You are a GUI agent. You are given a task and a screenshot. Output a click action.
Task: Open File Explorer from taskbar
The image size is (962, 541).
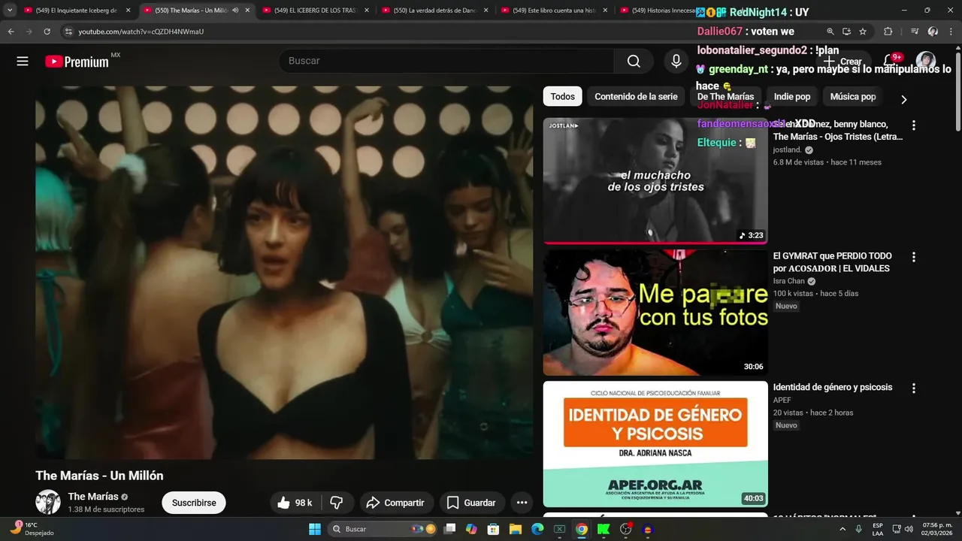[516, 529]
